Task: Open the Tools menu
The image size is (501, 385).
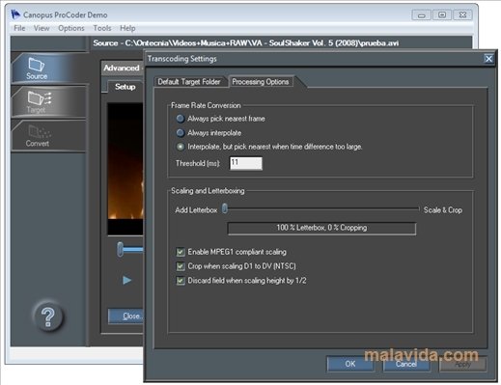Action: [x=102, y=28]
